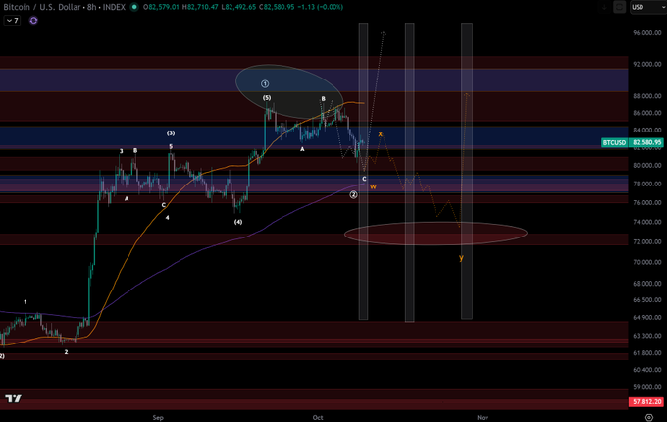Click the Bitcoin / U.S. Dollar symbol title

tap(44, 7)
